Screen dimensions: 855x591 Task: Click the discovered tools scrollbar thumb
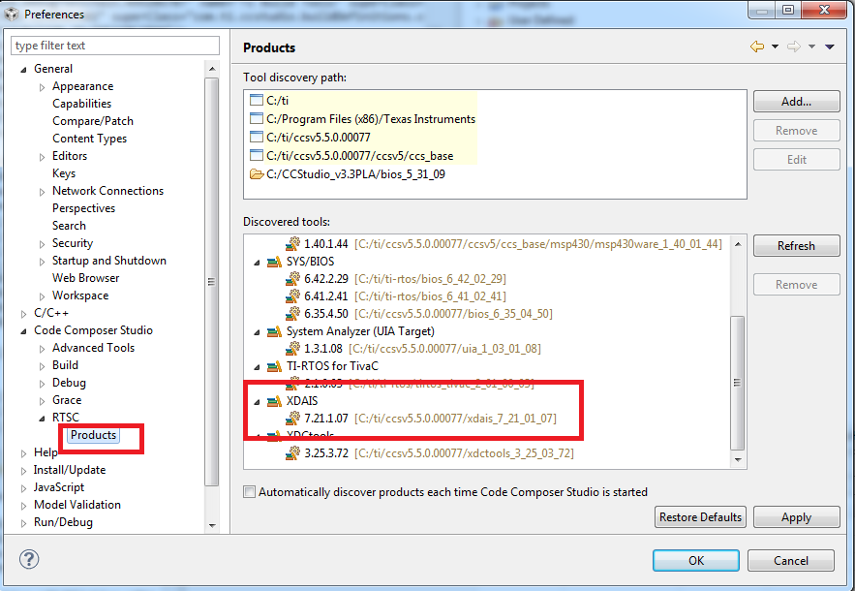click(738, 383)
